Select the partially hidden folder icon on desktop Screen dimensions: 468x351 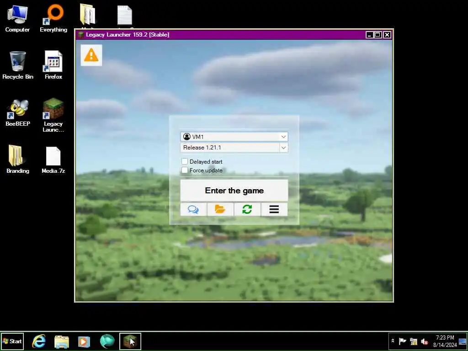(x=88, y=15)
